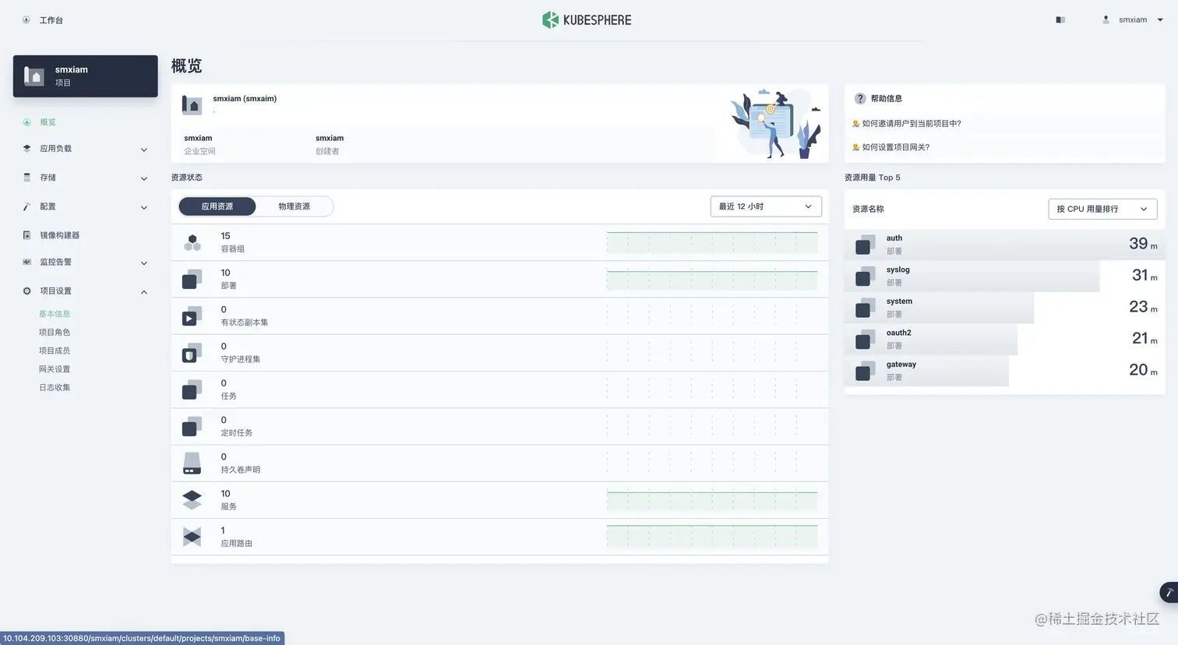Click the 任务 jobs row icon
Image resolution: width=1178 pixels, height=645 pixels.
pos(192,389)
